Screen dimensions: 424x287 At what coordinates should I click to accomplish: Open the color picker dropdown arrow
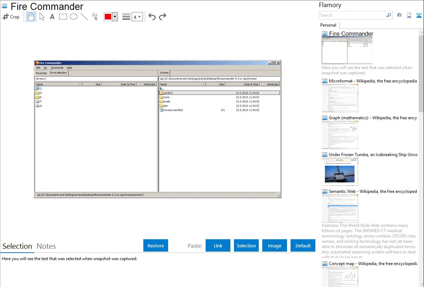coord(115,17)
